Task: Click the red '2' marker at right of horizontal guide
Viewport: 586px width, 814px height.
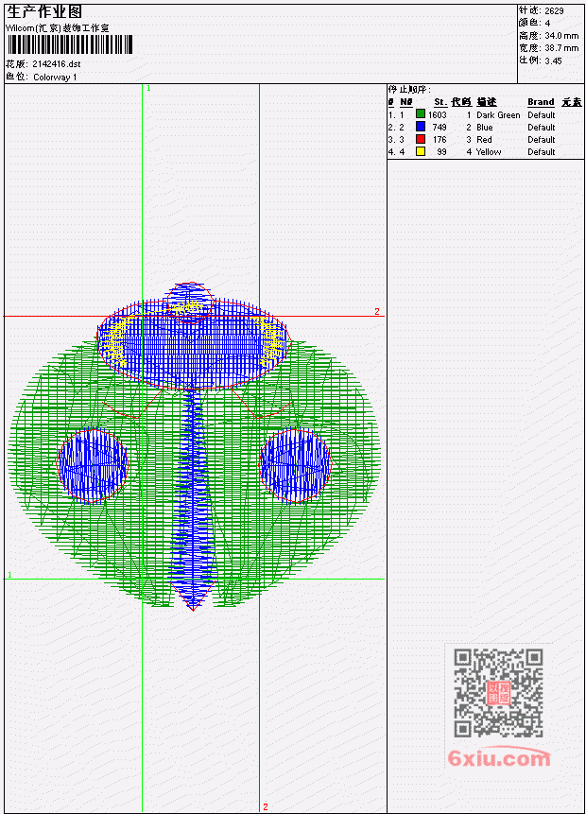Action: tap(377, 311)
